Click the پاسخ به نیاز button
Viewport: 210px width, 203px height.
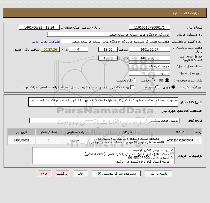pyautogui.click(x=158, y=174)
